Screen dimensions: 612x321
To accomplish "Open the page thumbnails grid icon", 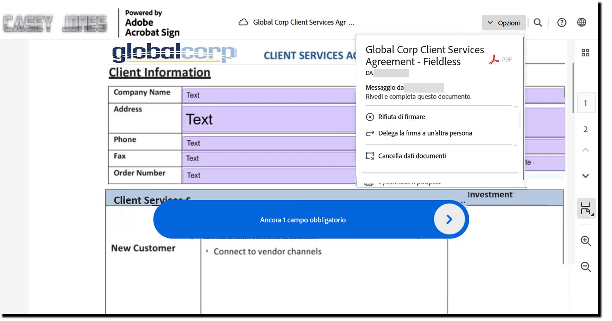I will click(x=585, y=53).
